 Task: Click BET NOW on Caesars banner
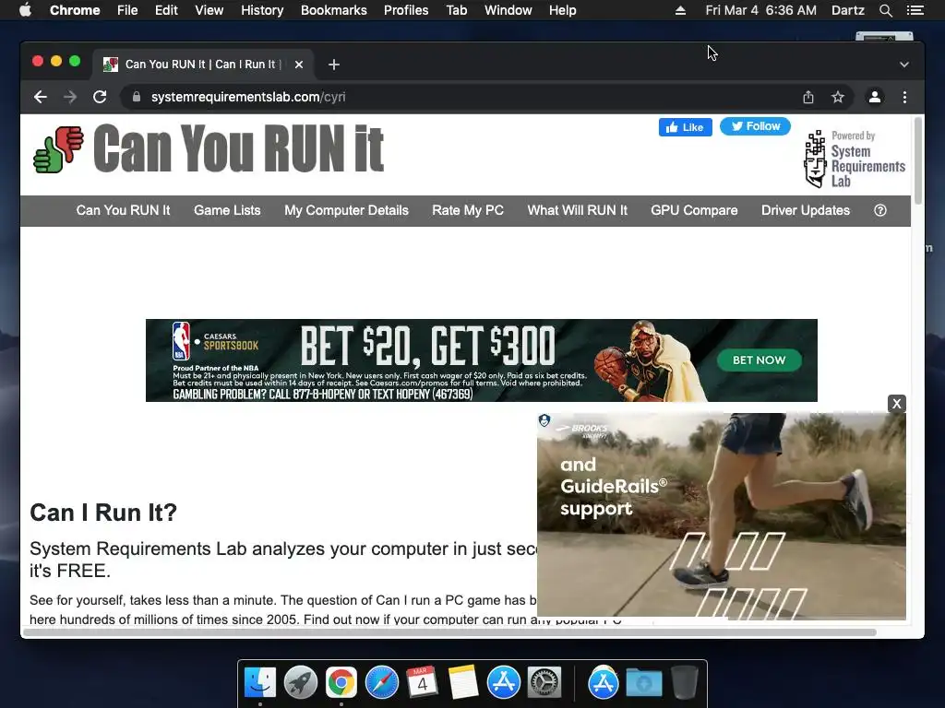pos(759,360)
